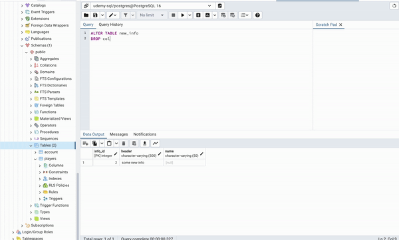Image resolution: width=399 pixels, height=240 pixels.
Task: Click the Help question mark icon
Action: click(257, 15)
